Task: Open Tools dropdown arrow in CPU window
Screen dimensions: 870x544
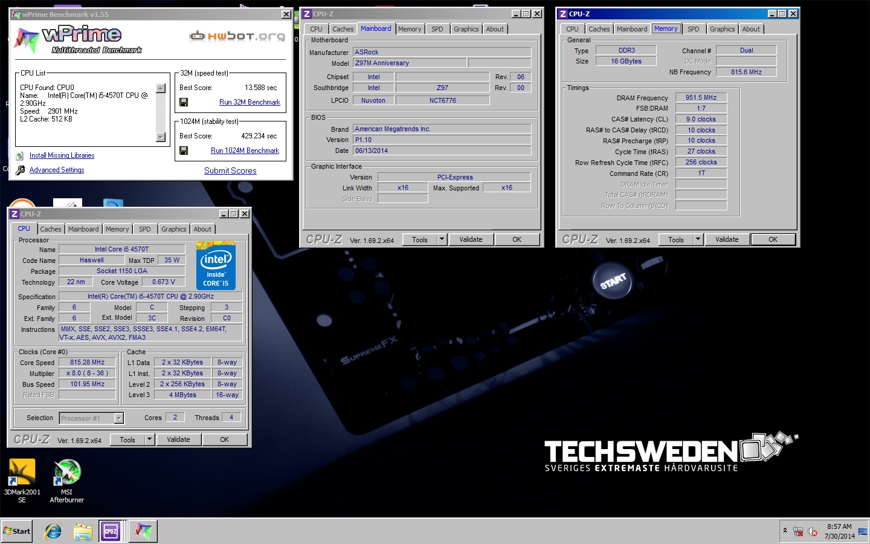Action: (150, 440)
